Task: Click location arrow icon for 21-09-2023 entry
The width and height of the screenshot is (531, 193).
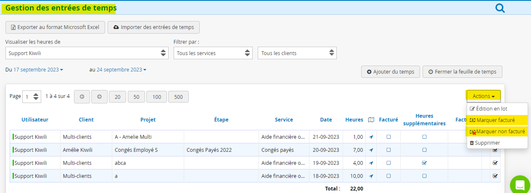Action: [371, 137]
